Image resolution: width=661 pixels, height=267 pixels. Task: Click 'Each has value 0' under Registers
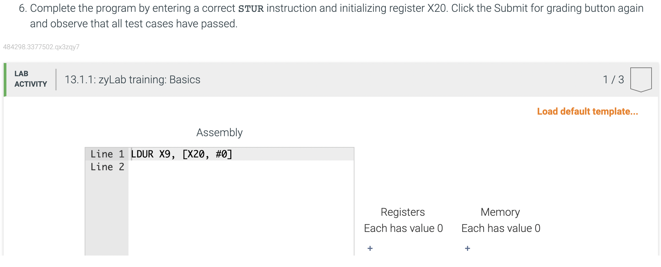click(403, 228)
